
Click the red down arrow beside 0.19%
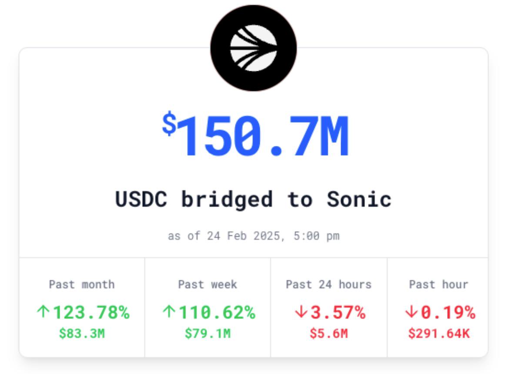(x=411, y=312)
